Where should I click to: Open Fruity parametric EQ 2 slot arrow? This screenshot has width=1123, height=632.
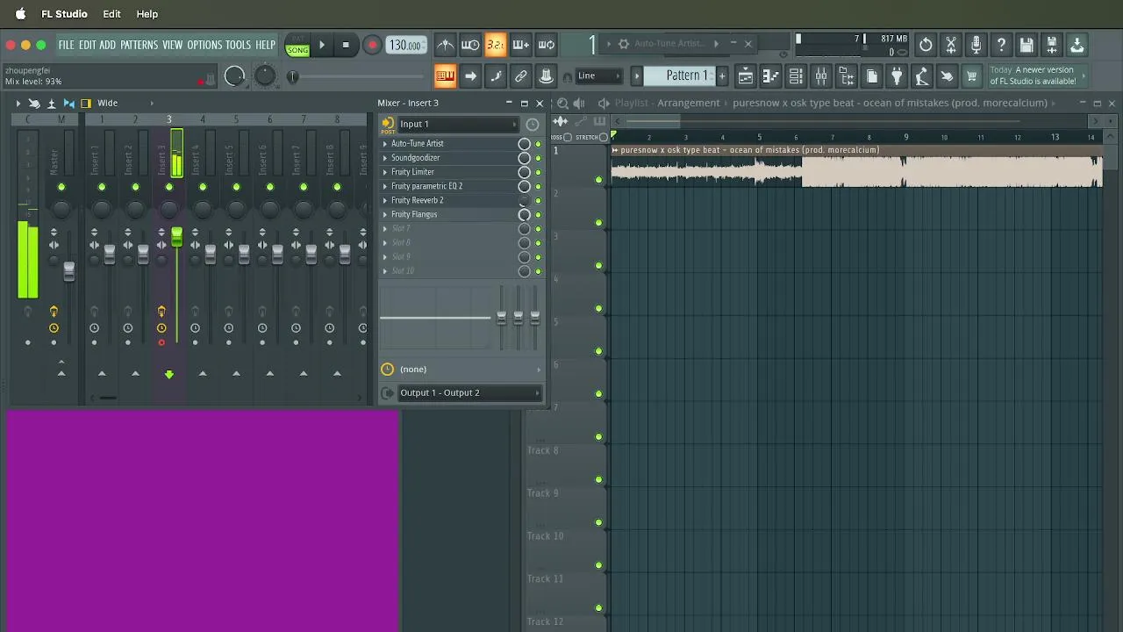(384, 186)
